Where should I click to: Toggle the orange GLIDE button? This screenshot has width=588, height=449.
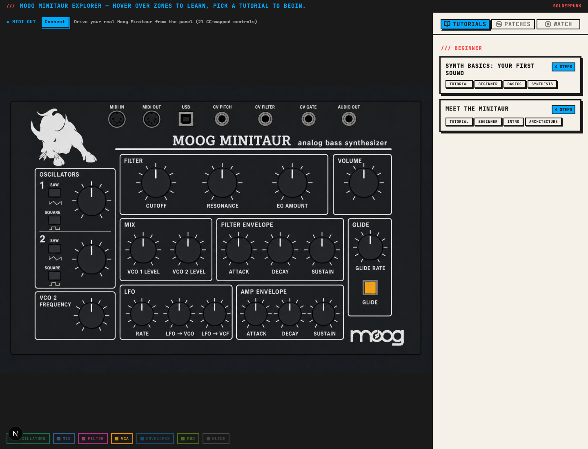pyautogui.click(x=370, y=287)
